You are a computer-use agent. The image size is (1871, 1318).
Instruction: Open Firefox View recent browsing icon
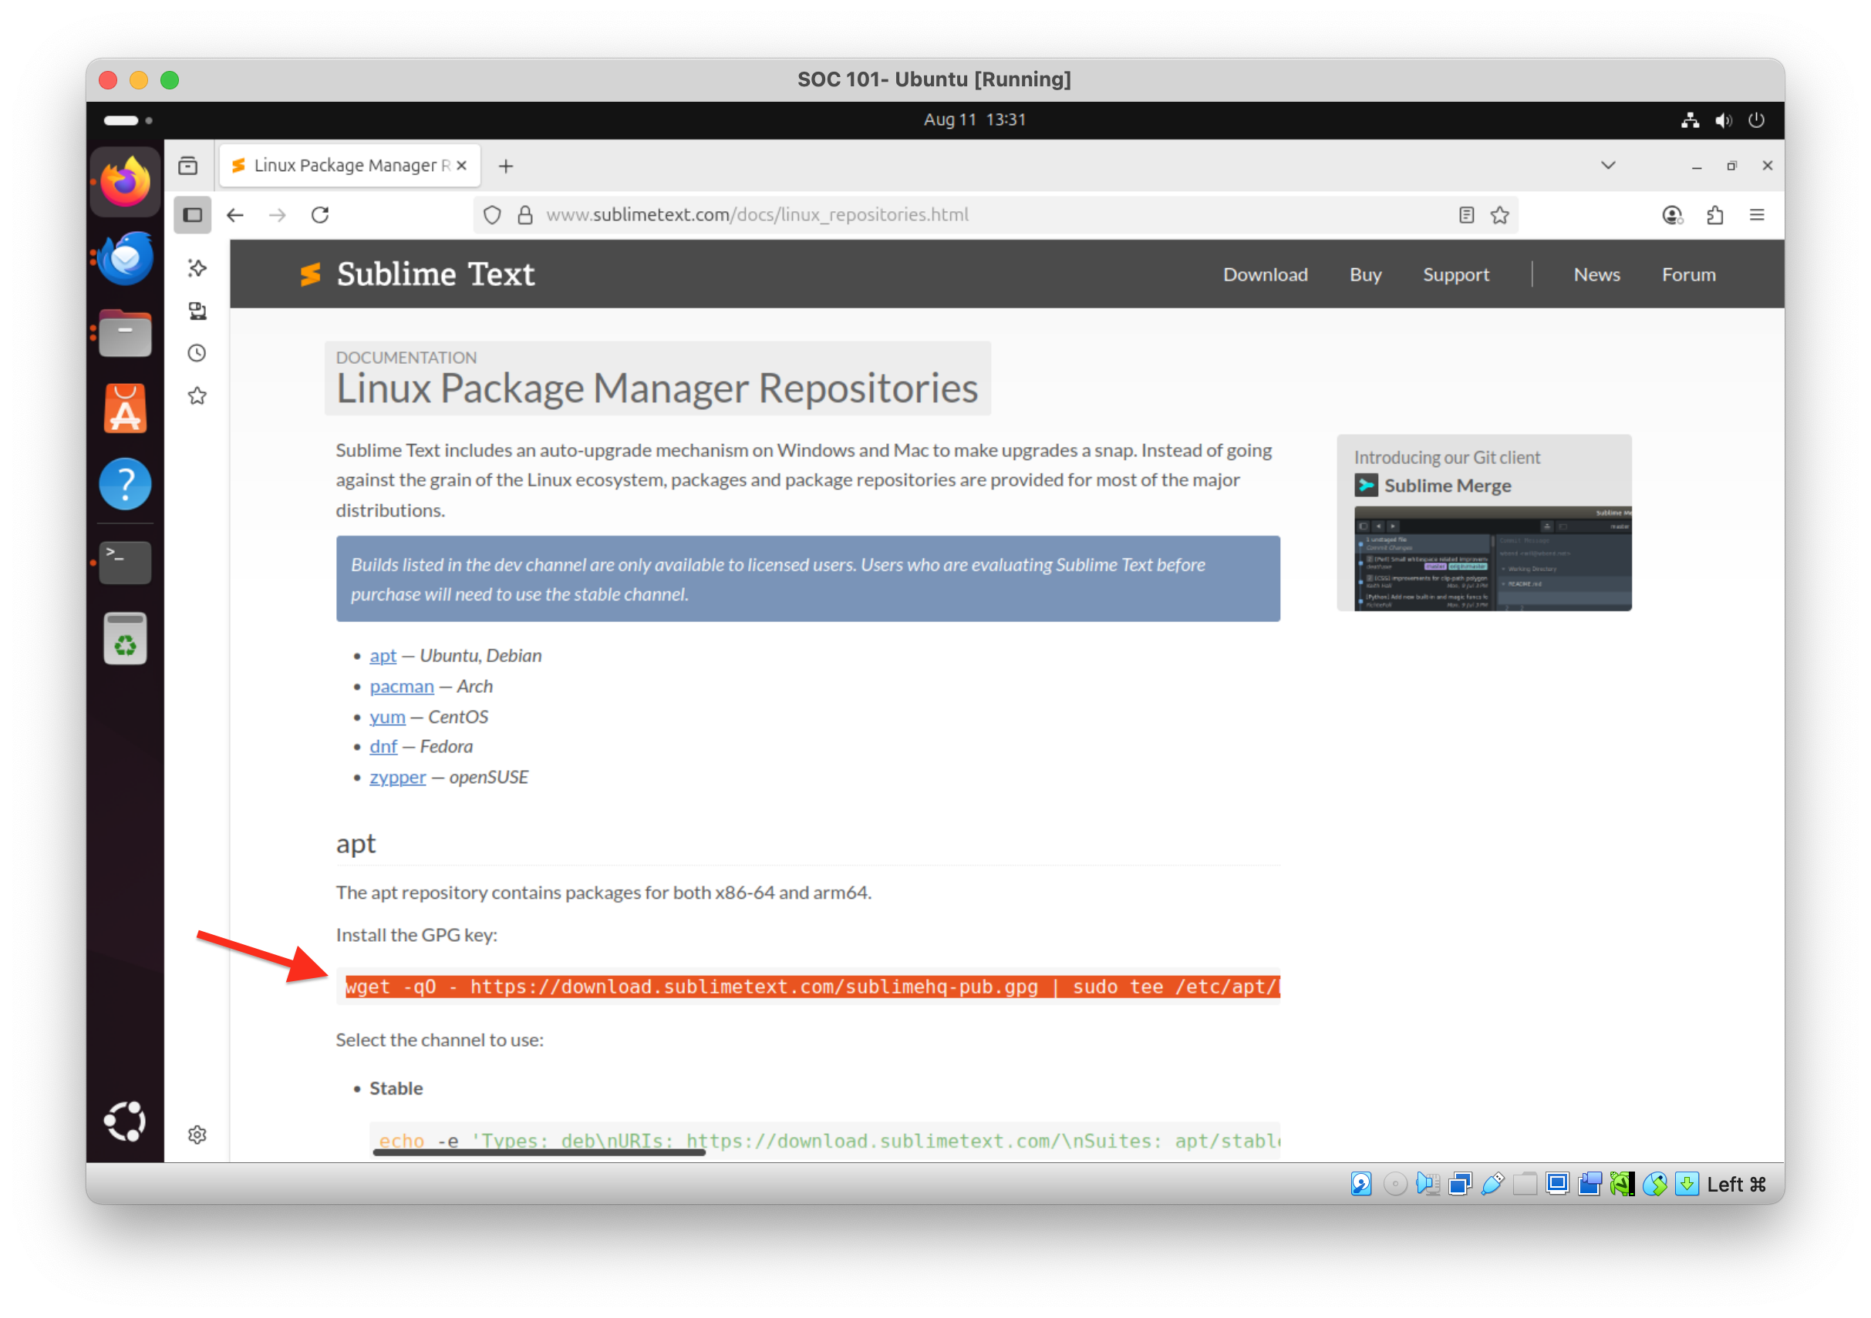pos(188,166)
